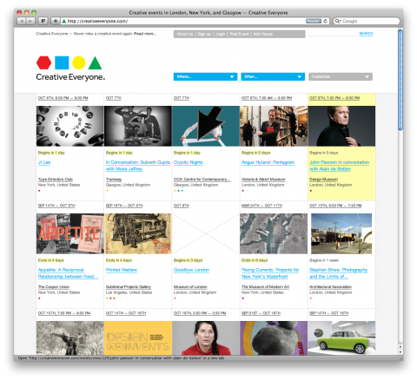417x380 pixels.
Task: Open the Printed Matters machine illustration thumbnail
Action: 138,233
